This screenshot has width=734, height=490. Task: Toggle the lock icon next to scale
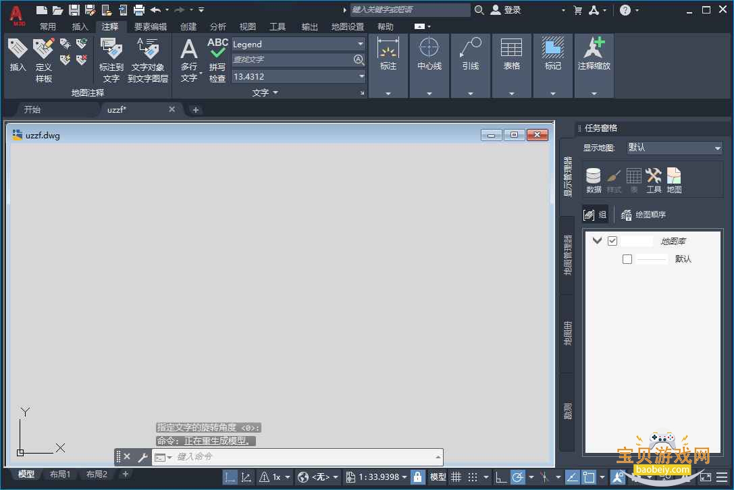[x=417, y=477]
